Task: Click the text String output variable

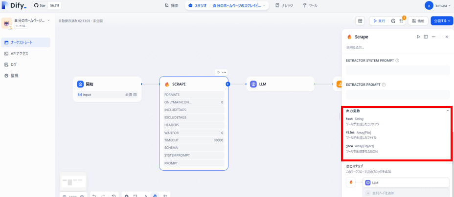Action: [355, 118]
